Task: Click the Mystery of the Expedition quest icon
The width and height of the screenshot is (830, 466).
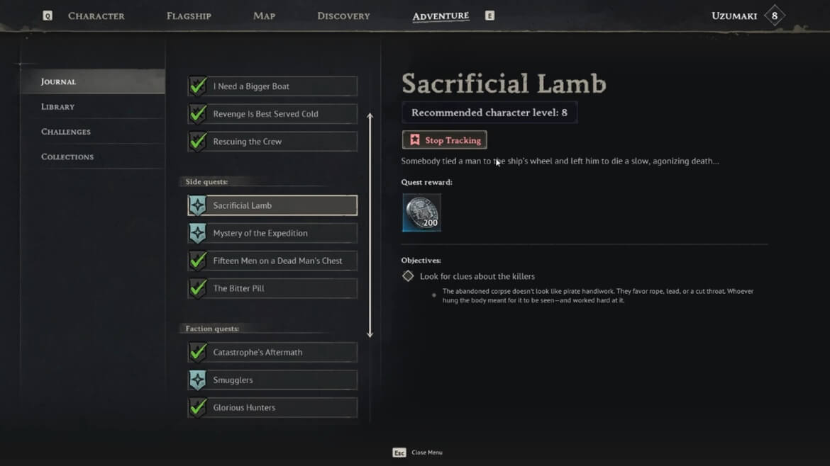Action: (198, 233)
